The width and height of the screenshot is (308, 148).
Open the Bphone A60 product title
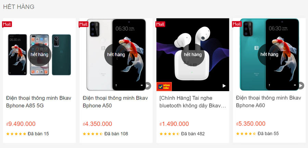coord(269,102)
